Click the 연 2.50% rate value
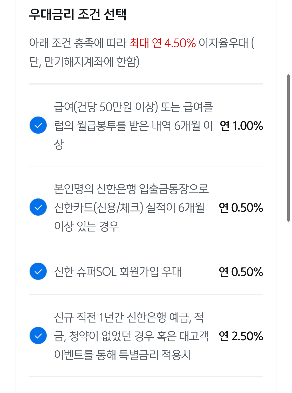 click(x=241, y=336)
